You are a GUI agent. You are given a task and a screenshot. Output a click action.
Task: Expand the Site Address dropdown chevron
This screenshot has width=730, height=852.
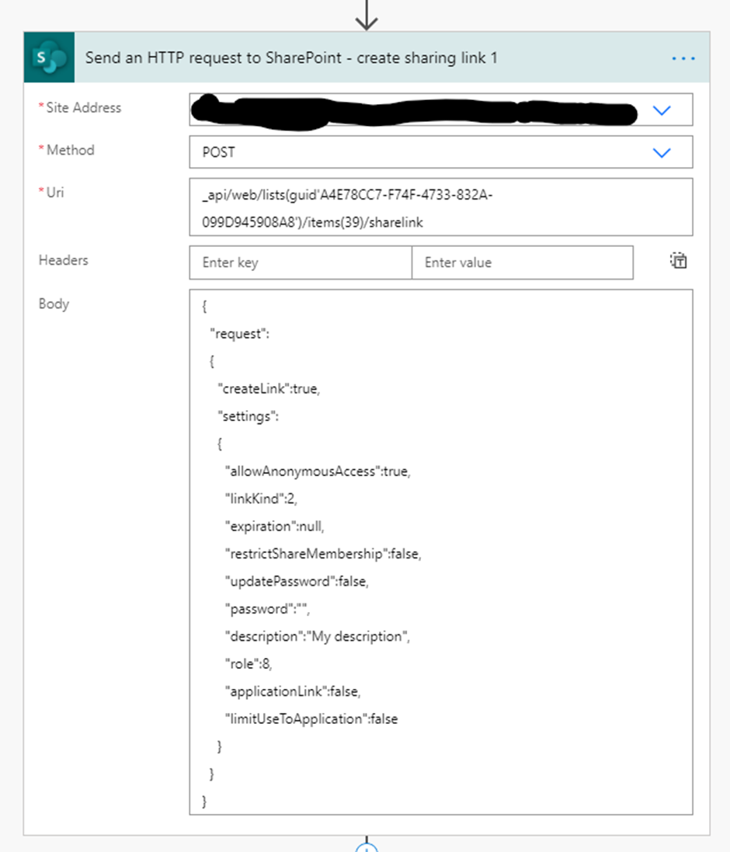pyautogui.click(x=662, y=110)
